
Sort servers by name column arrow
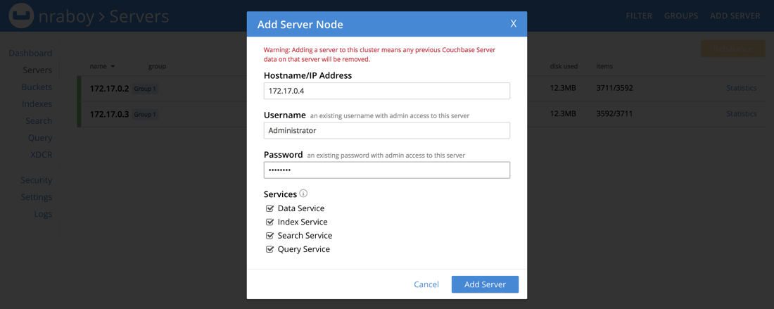113,67
